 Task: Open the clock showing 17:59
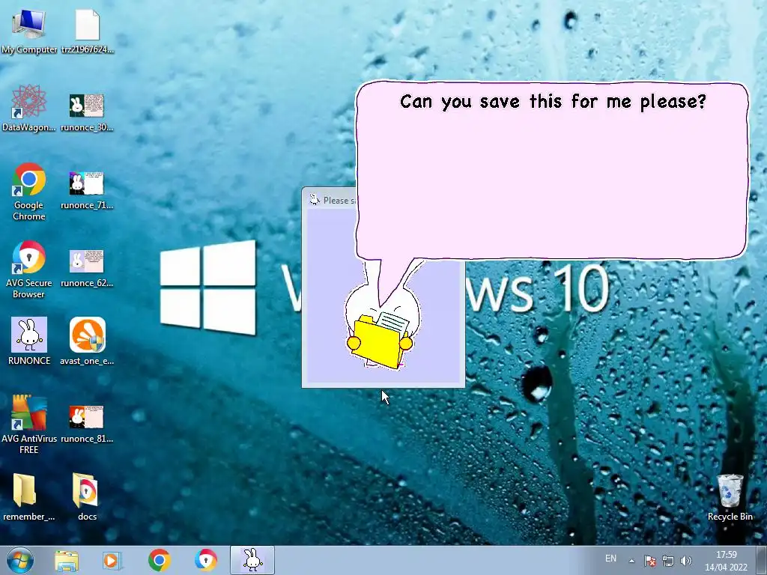click(726, 561)
